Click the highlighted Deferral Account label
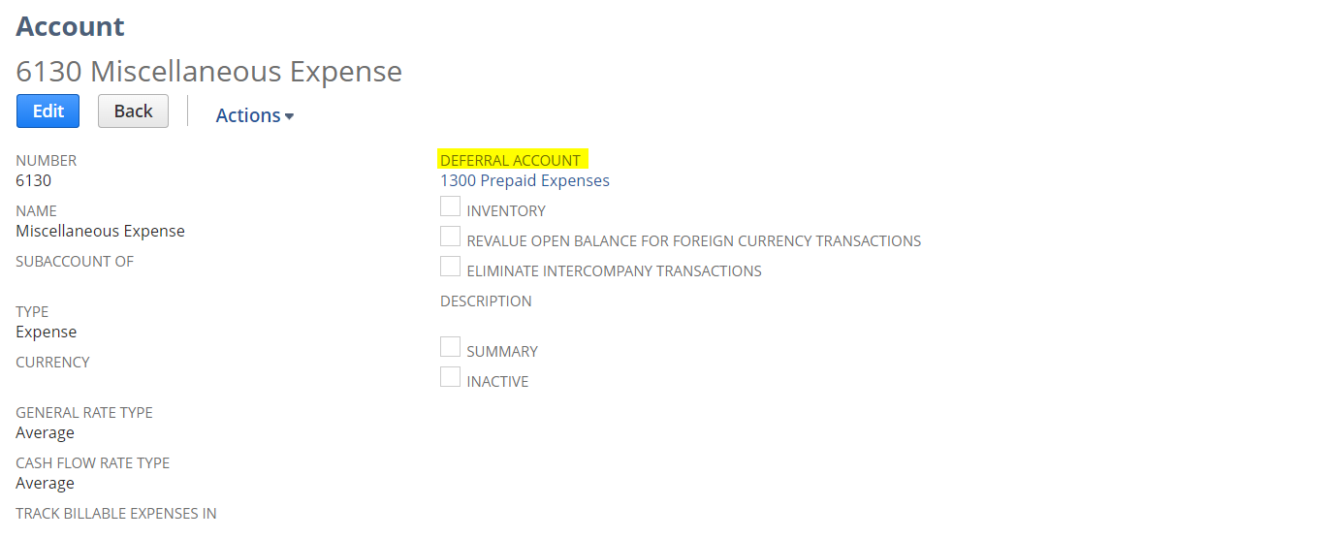 point(510,160)
